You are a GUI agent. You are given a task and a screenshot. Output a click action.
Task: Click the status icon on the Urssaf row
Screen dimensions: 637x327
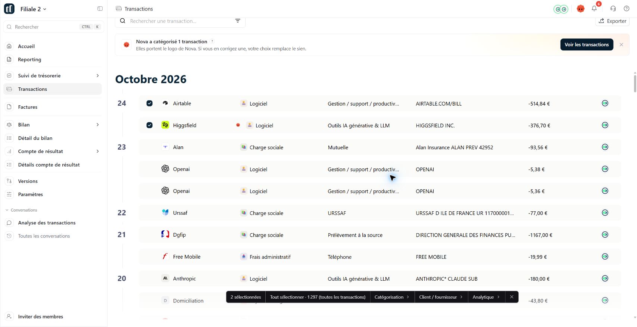[605, 213]
